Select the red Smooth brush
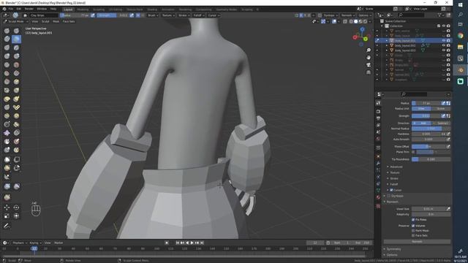This screenshot has width=468, height=263. 16,65
